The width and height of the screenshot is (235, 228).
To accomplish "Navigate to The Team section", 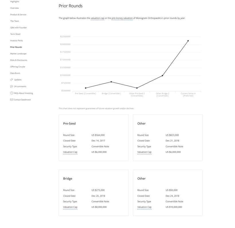I will [15, 21].
